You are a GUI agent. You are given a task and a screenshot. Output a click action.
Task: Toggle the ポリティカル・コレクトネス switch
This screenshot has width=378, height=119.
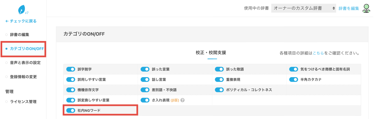coord(219,90)
